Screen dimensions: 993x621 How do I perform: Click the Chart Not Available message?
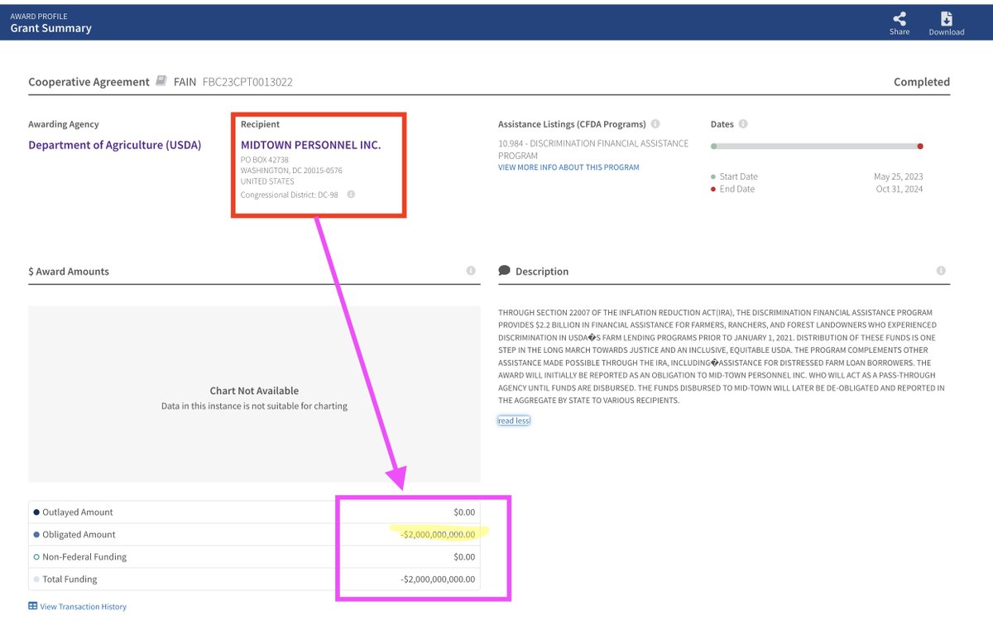[254, 391]
